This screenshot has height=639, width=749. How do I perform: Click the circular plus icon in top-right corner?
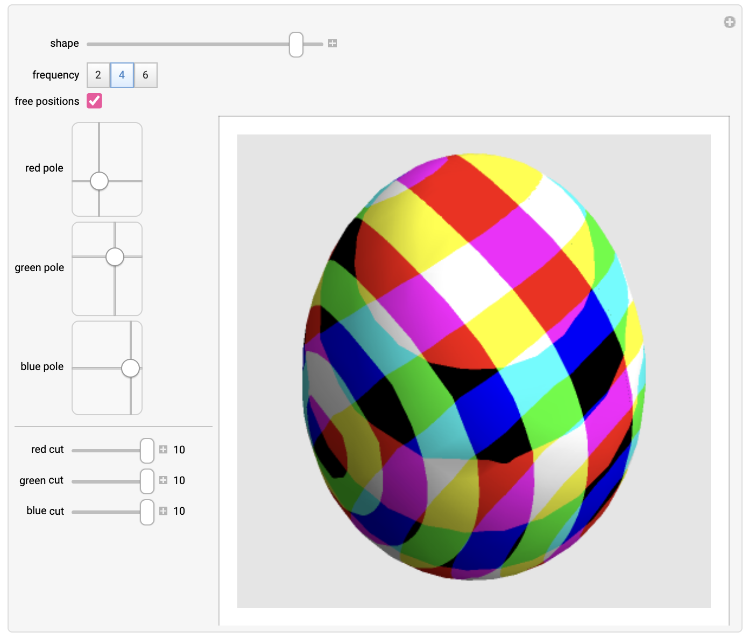tap(729, 22)
